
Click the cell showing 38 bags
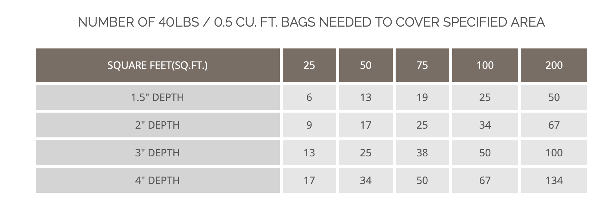[422, 153]
